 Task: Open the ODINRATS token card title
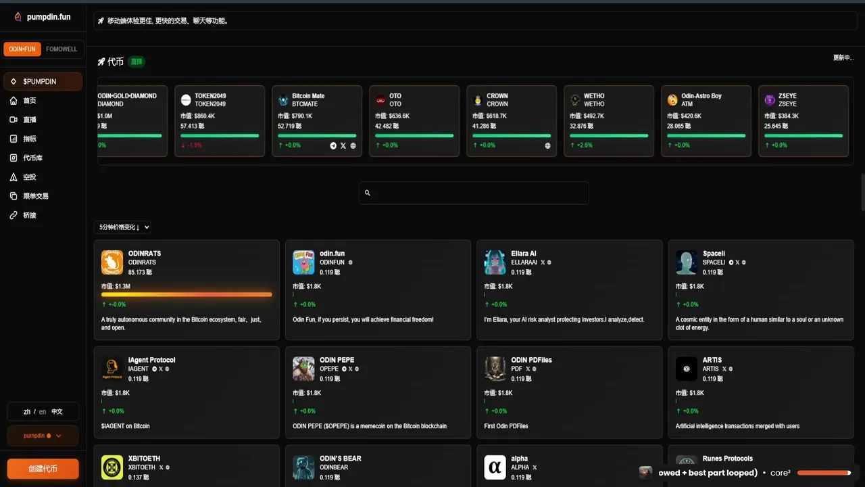(145, 254)
